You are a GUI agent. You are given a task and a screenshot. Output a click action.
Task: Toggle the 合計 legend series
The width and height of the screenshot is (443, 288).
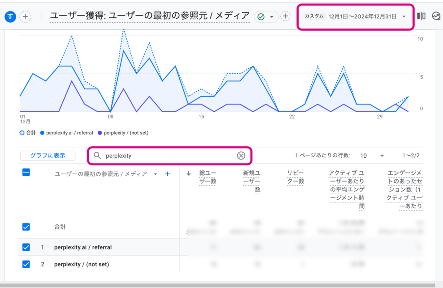pyautogui.click(x=28, y=133)
